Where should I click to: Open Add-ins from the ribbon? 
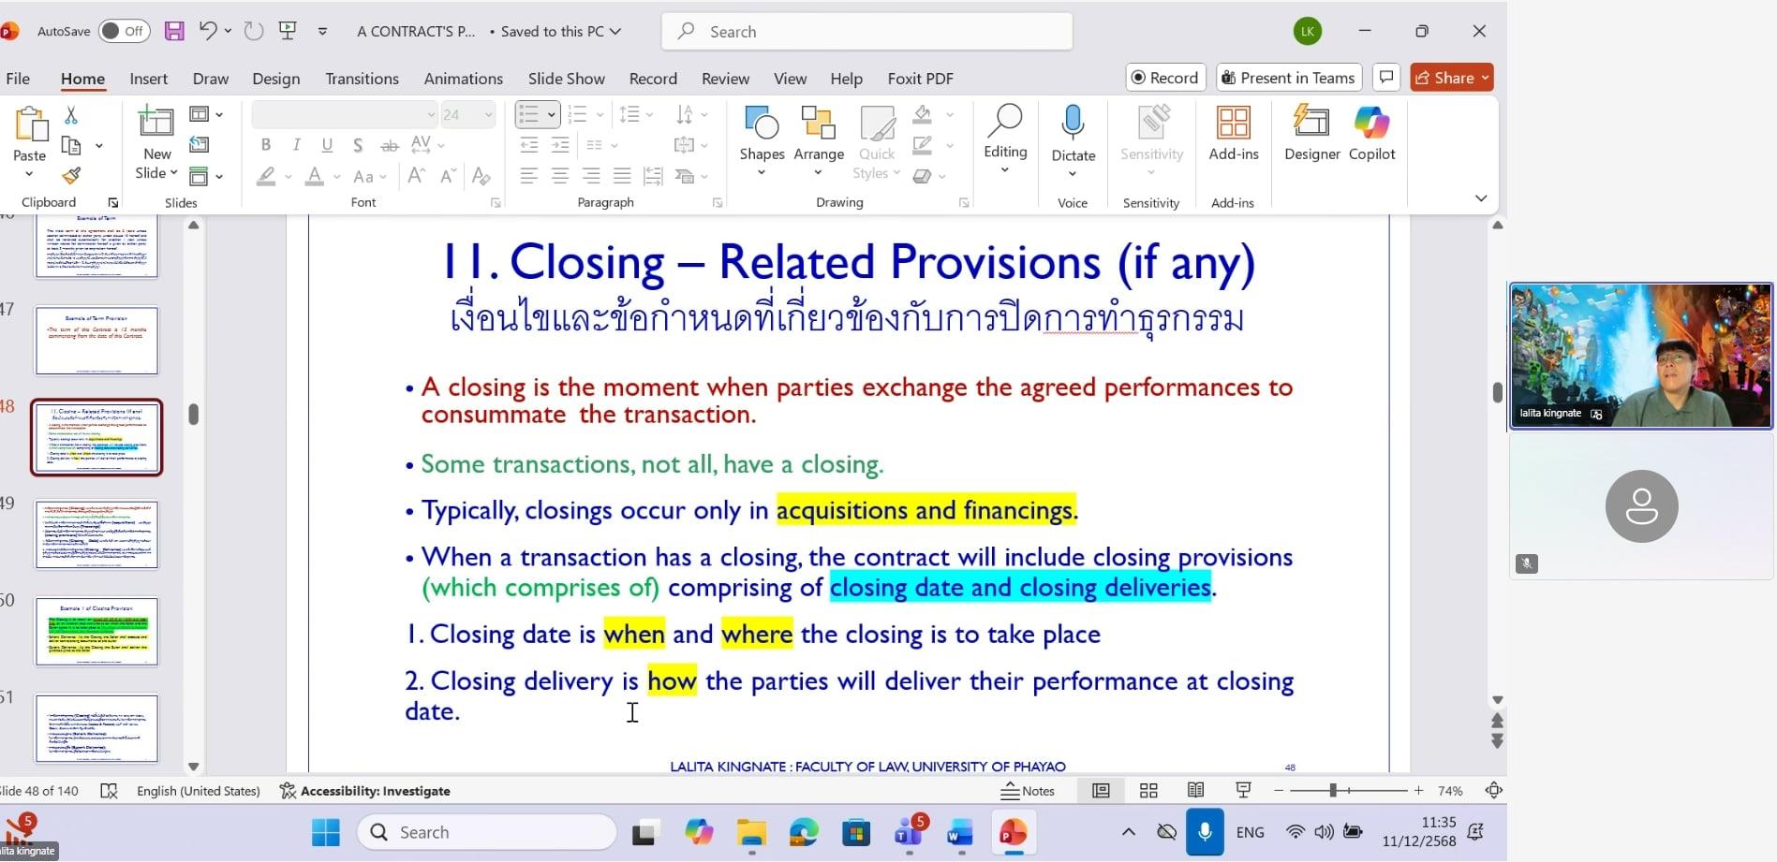tap(1233, 134)
